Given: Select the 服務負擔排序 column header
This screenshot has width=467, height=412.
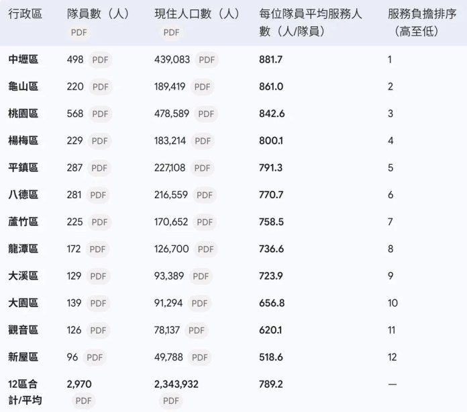Looking at the screenshot, I should [421, 22].
